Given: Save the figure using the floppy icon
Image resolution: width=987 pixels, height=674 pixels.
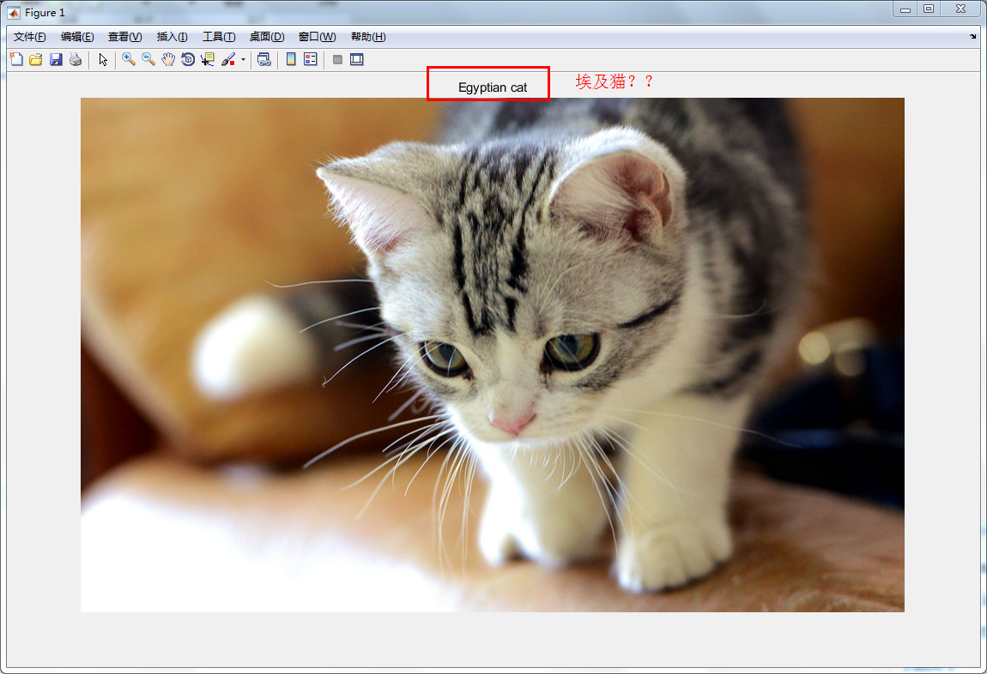Looking at the screenshot, I should [x=56, y=59].
